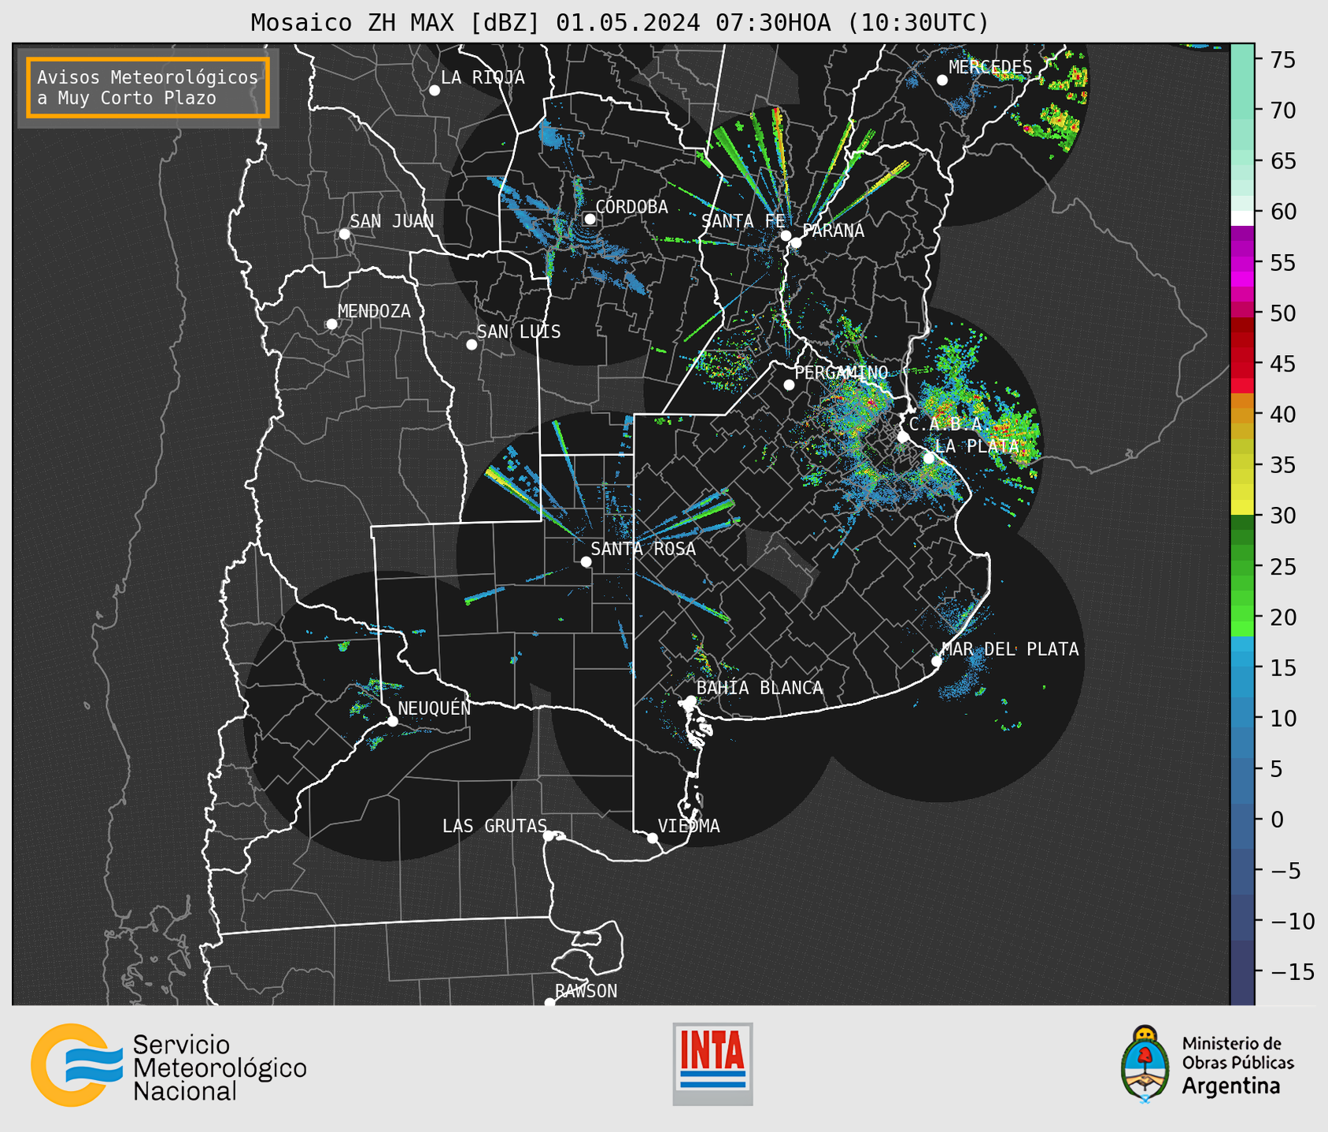Click the −15 label on the dBZ scale
The height and width of the screenshot is (1132, 1328).
click(x=1293, y=971)
